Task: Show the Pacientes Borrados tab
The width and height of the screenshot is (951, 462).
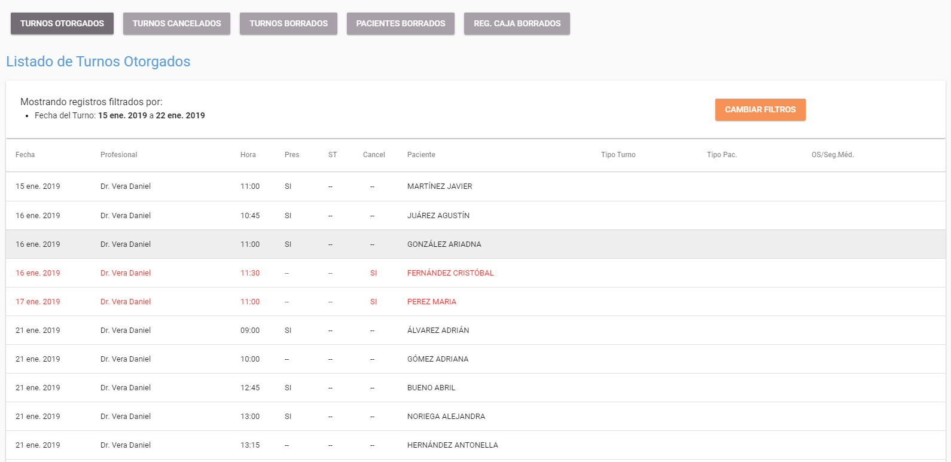Action: [400, 23]
